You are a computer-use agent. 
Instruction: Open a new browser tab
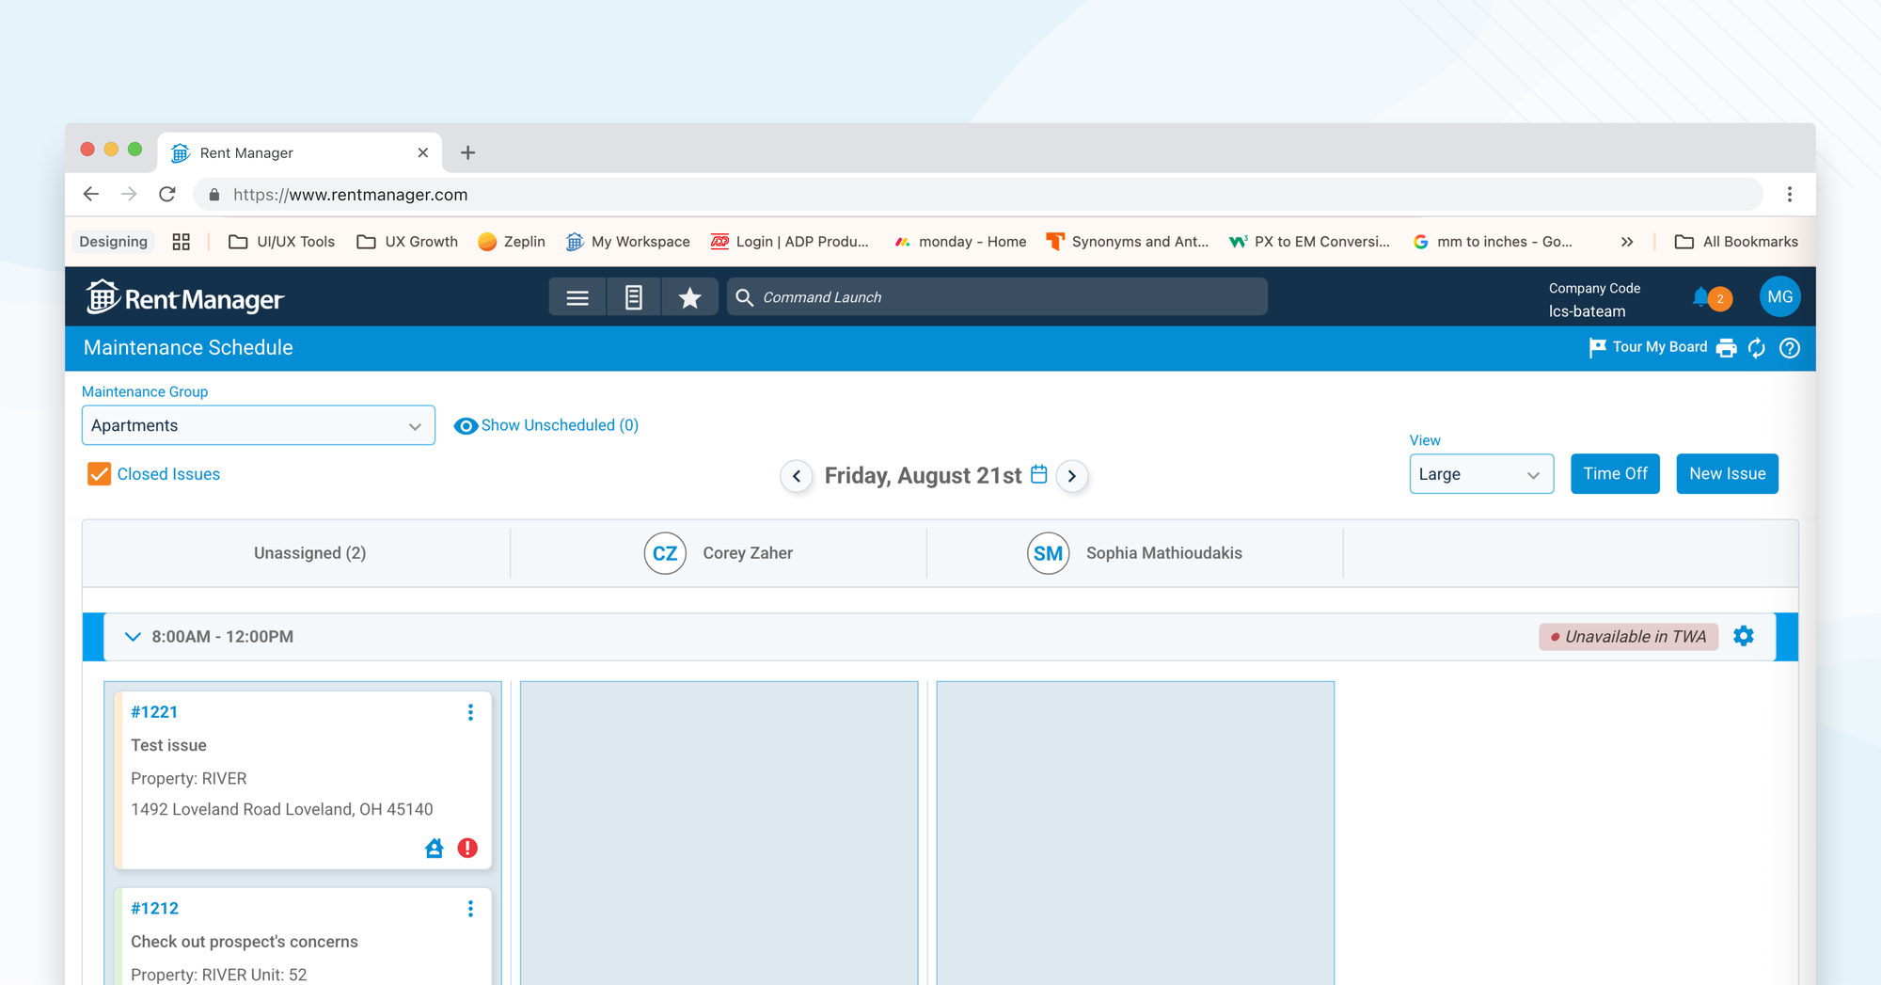(467, 152)
